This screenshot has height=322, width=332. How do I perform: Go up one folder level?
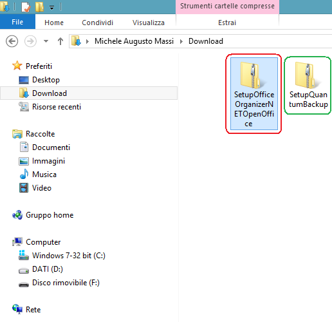tap(60, 41)
